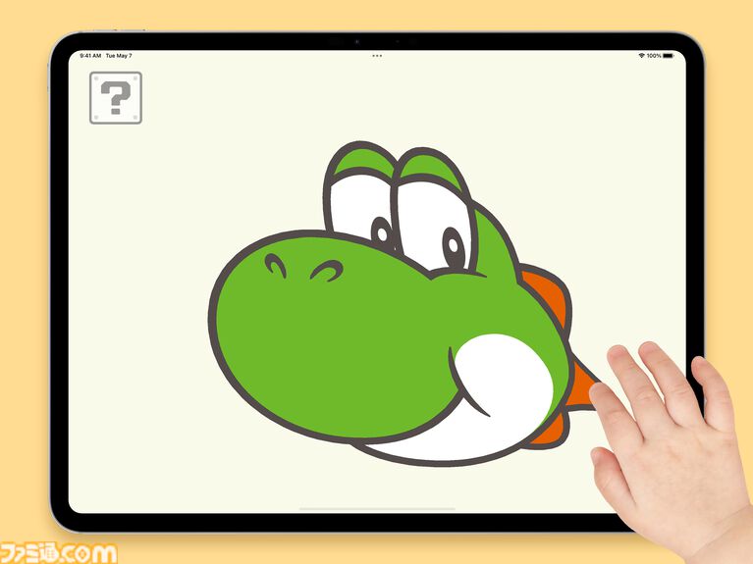Open the three-dot multitasking menu at top
This screenshot has width=753, height=564.
[x=377, y=56]
